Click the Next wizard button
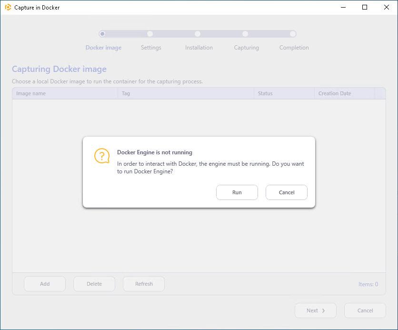The height and width of the screenshot is (330, 398). (316, 310)
